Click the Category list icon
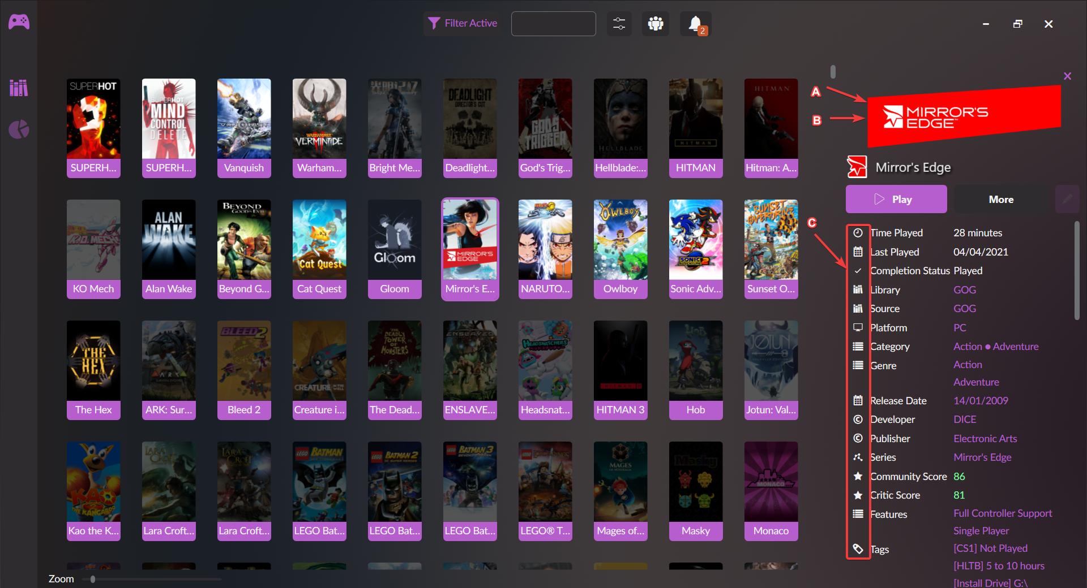Viewport: 1087px width, 588px height. [858, 346]
